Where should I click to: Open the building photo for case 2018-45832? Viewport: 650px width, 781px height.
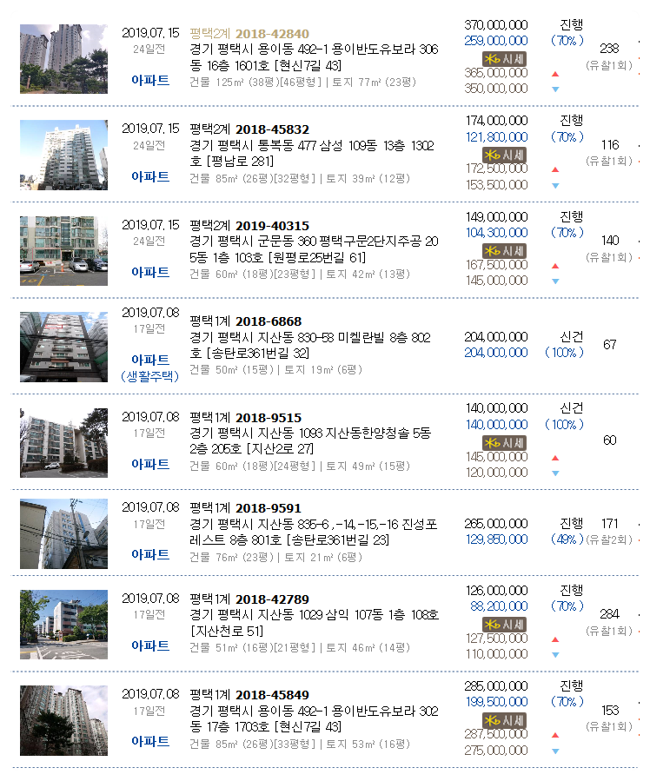click(x=63, y=155)
